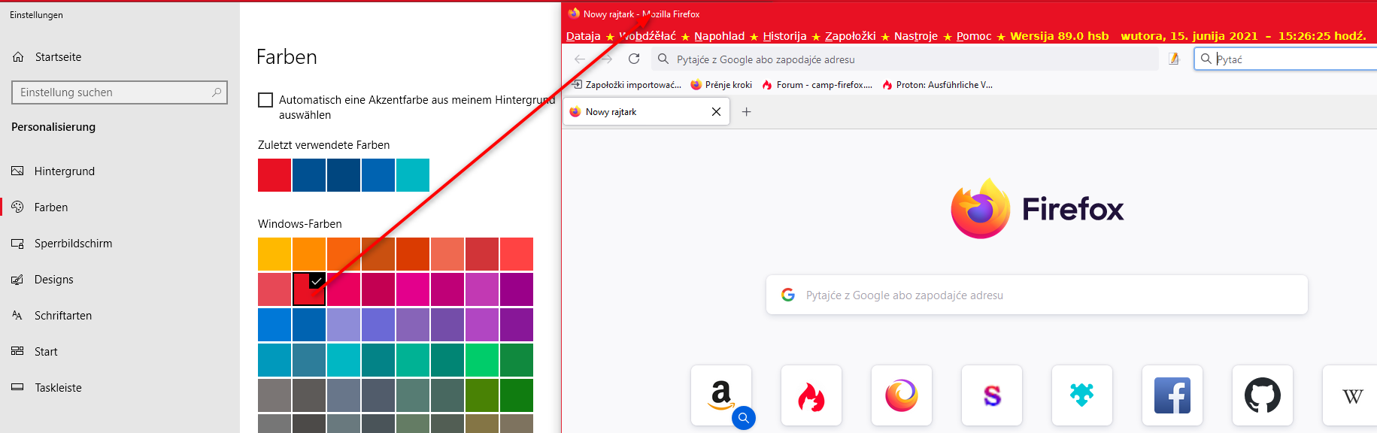The image size is (1377, 433).
Task: Click the pencil notepad icon beside address bar
Action: click(x=1174, y=59)
